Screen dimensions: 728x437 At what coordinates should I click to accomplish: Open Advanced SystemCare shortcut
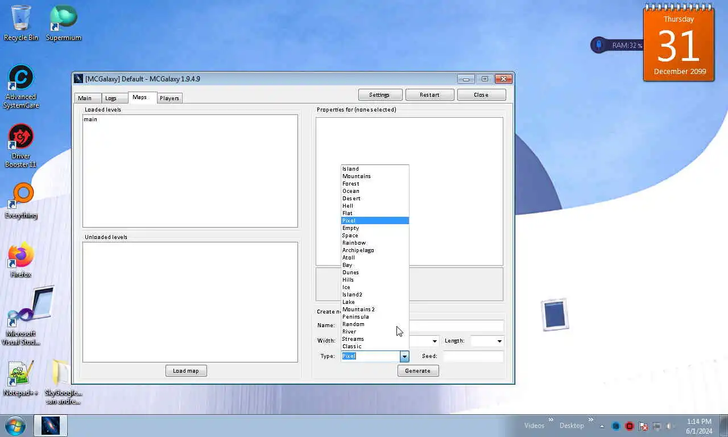click(21, 86)
